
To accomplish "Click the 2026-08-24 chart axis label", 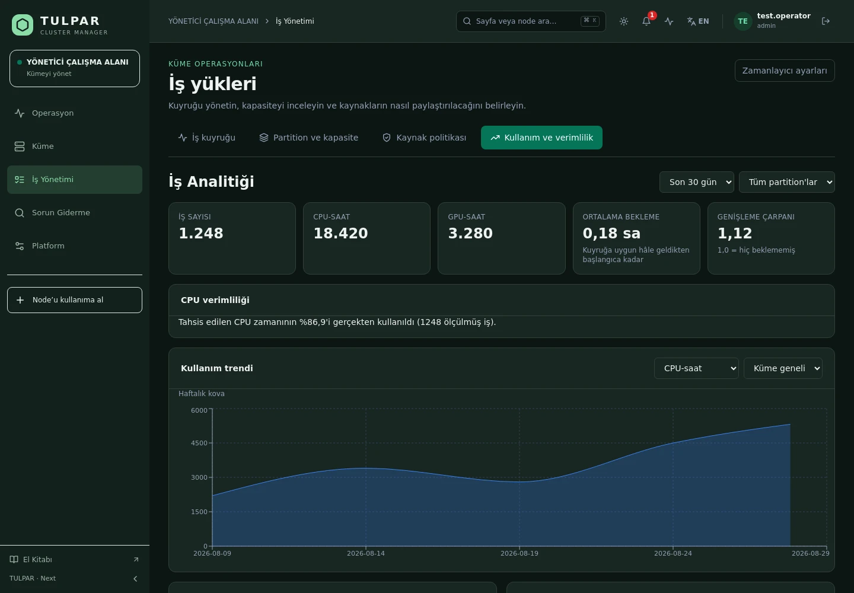I will [x=673, y=553].
